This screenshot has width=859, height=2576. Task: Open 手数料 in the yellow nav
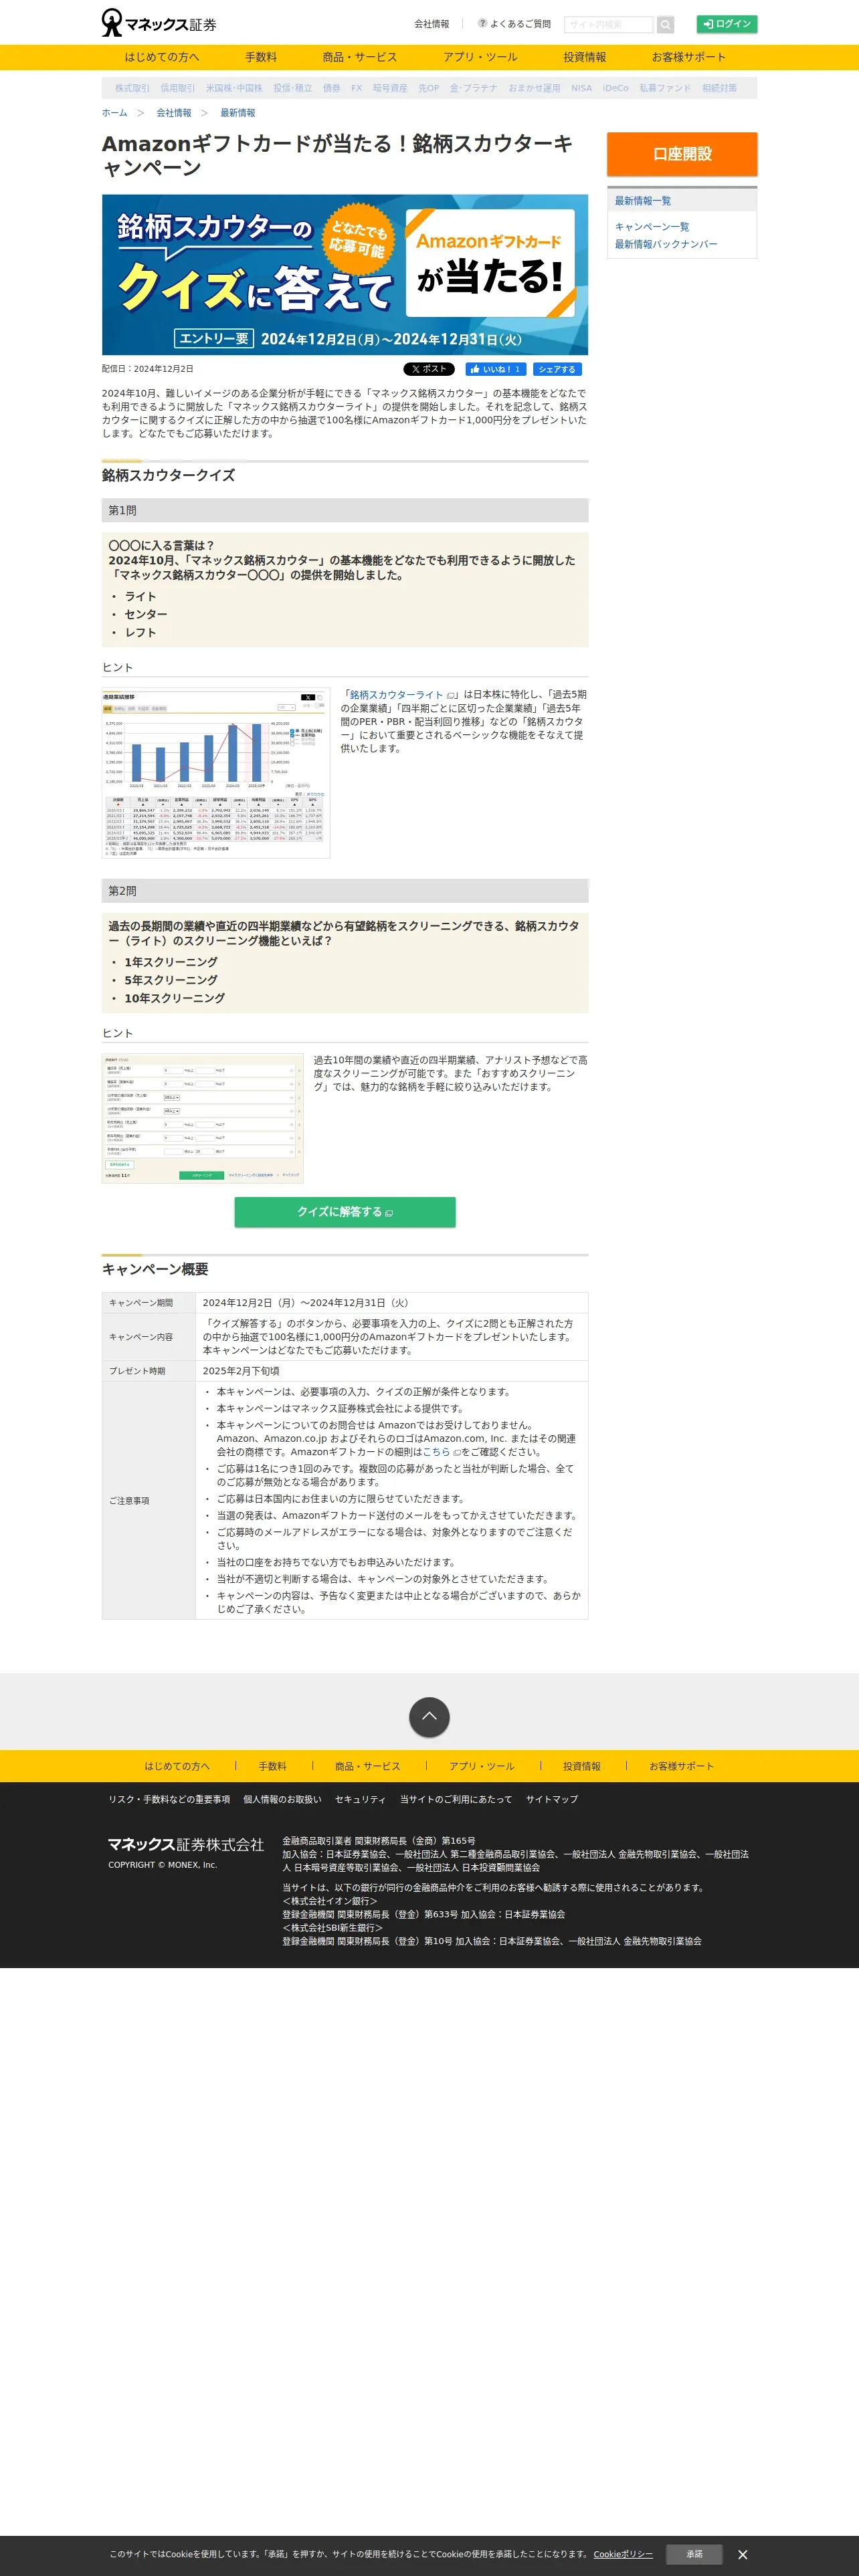click(x=261, y=57)
